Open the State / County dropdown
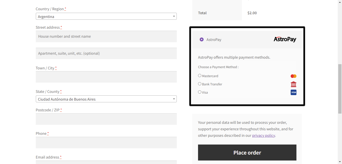This screenshot has width=342, height=164. point(106,99)
